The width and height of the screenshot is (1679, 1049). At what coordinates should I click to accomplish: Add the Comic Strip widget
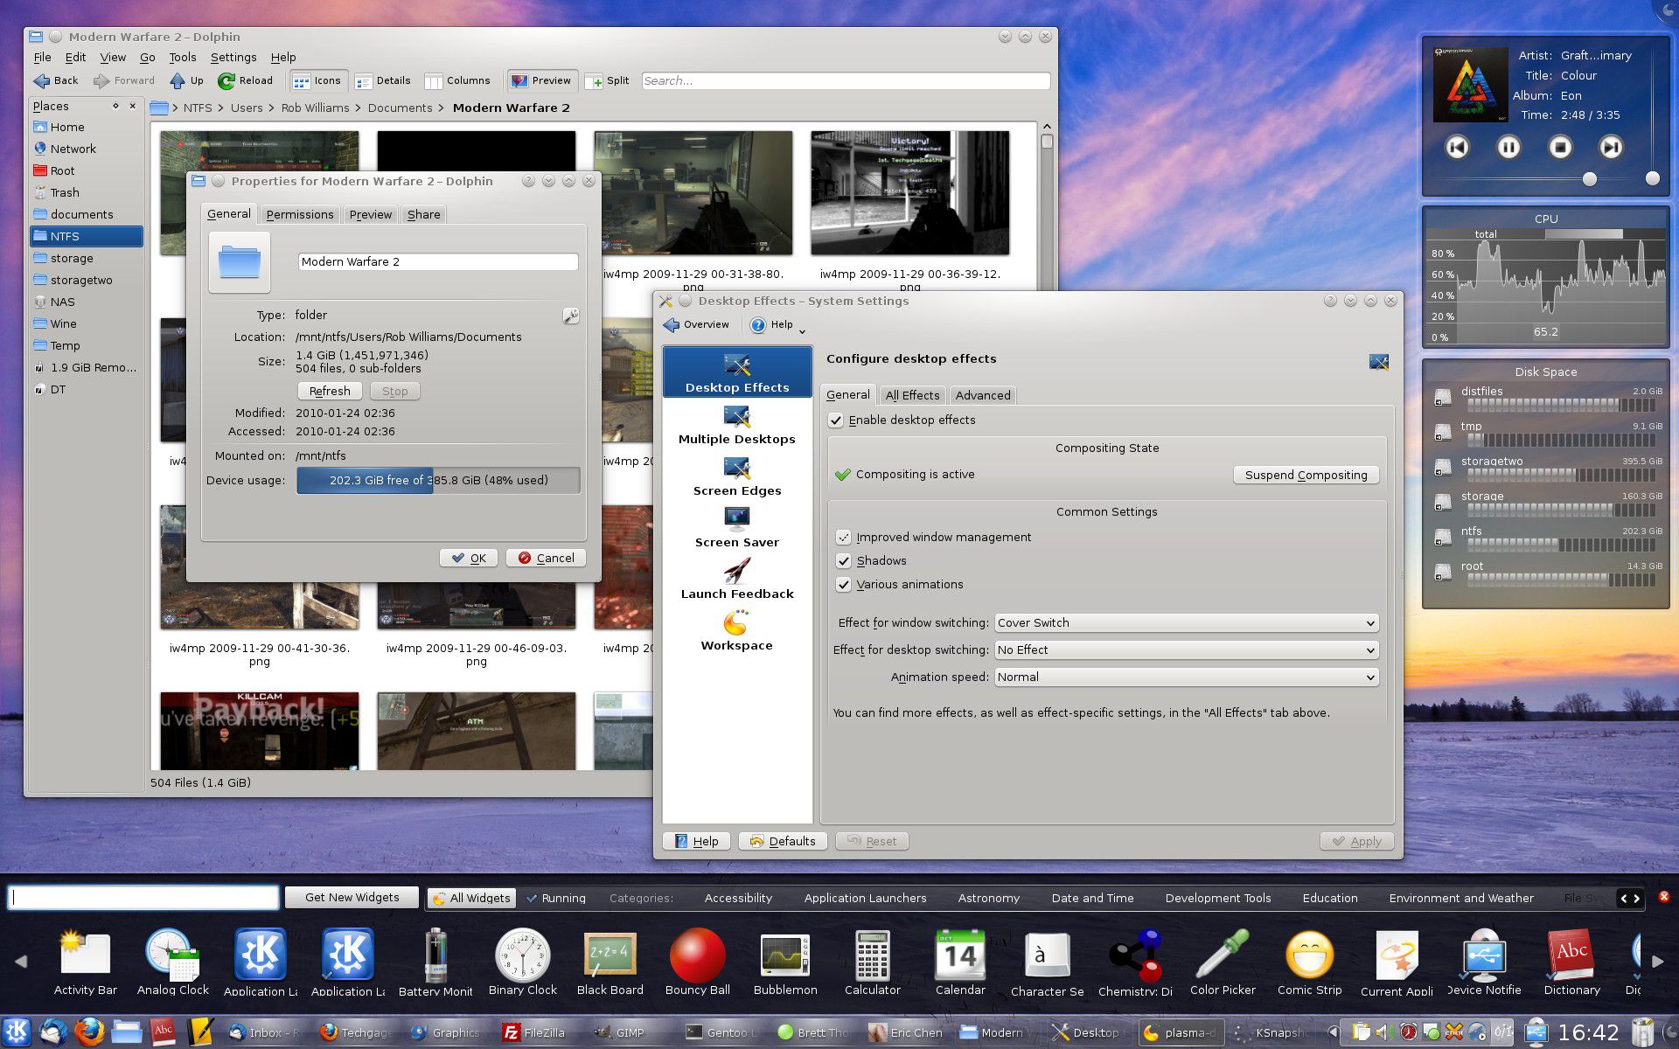click(x=1309, y=962)
